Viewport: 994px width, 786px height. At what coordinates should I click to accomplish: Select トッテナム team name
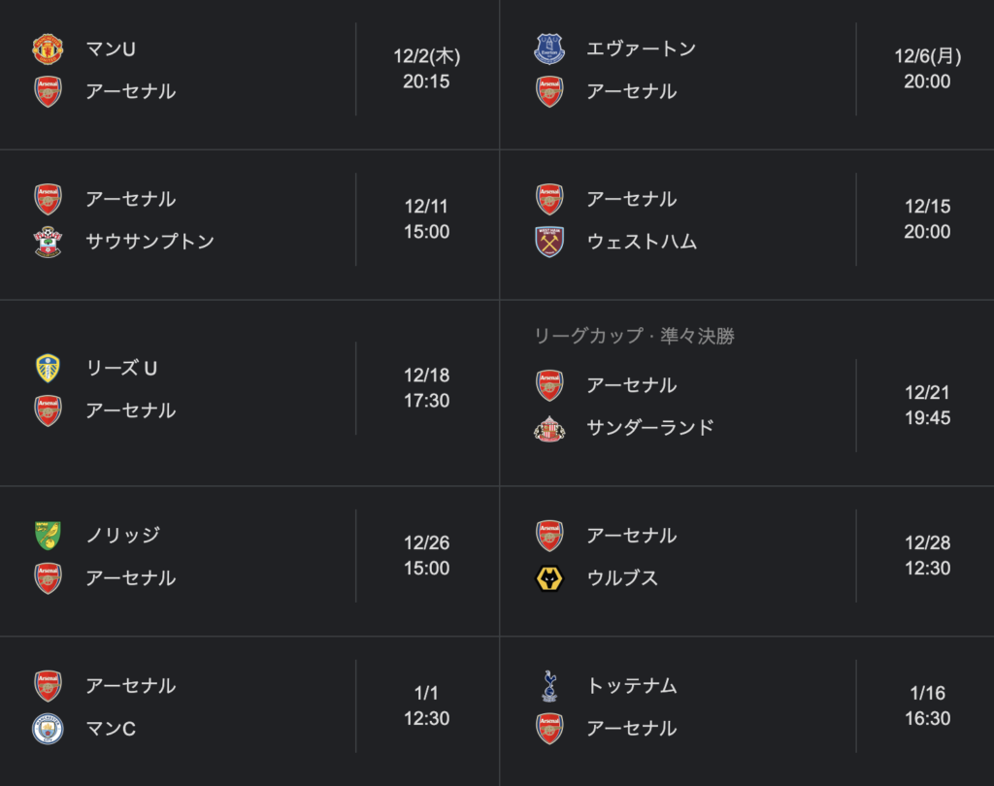point(632,686)
